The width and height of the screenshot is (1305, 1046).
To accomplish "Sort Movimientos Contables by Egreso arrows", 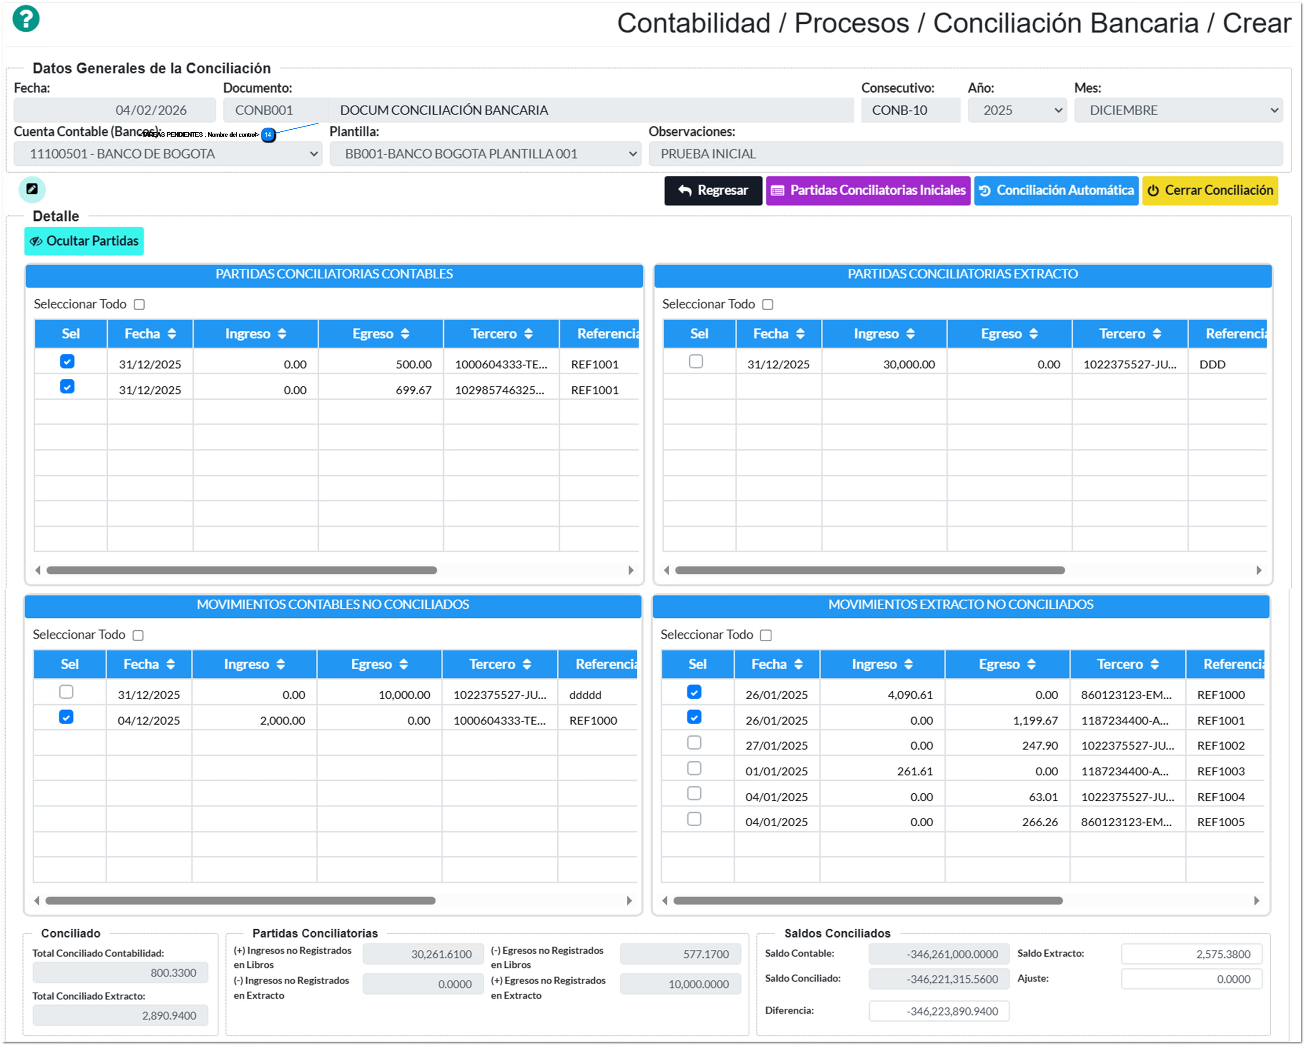I will 403,664.
